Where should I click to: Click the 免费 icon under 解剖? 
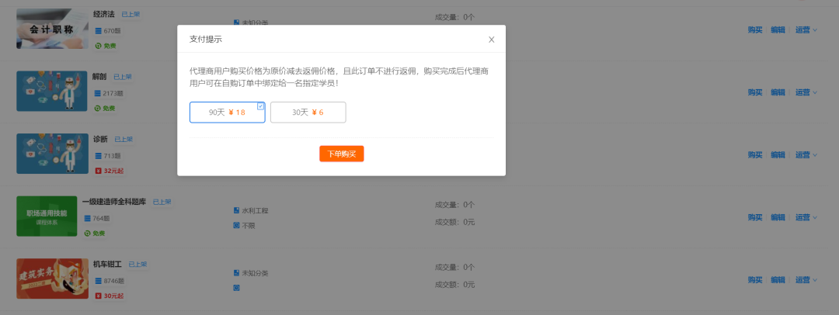[x=98, y=109]
